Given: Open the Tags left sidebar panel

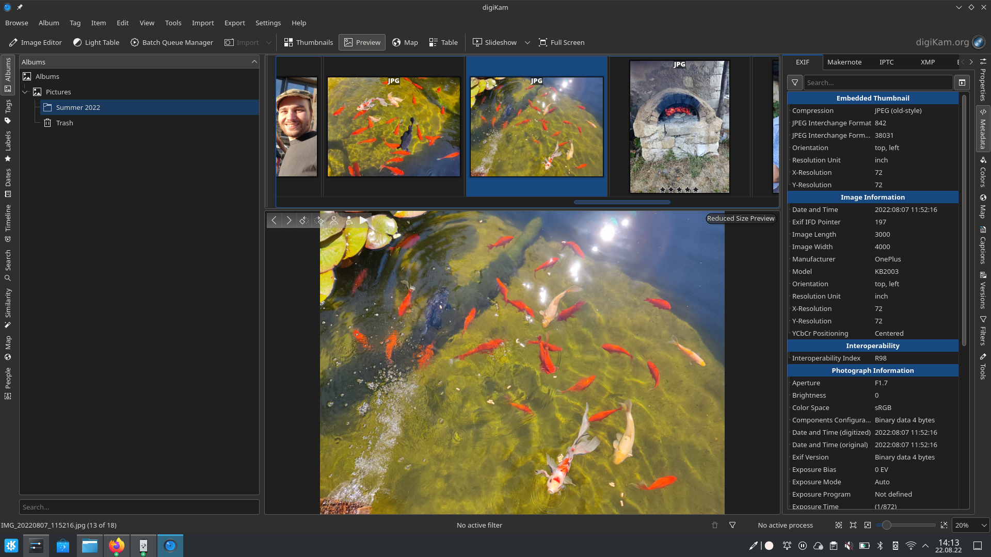Looking at the screenshot, I should pyautogui.click(x=8, y=112).
